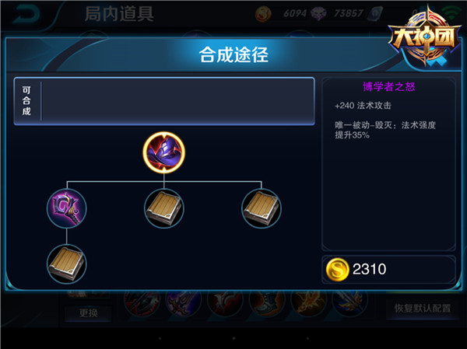Tap the empty 可合成 items area
Image resolution: width=467 pixels, height=349 pixels.
[177, 101]
